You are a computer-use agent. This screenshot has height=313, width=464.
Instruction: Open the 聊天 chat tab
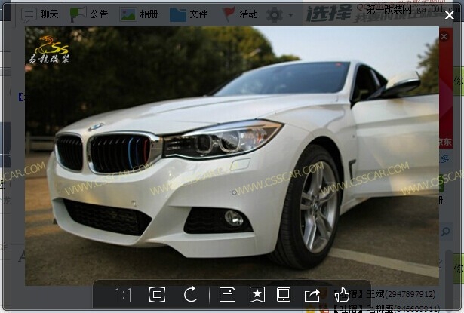point(40,14)
